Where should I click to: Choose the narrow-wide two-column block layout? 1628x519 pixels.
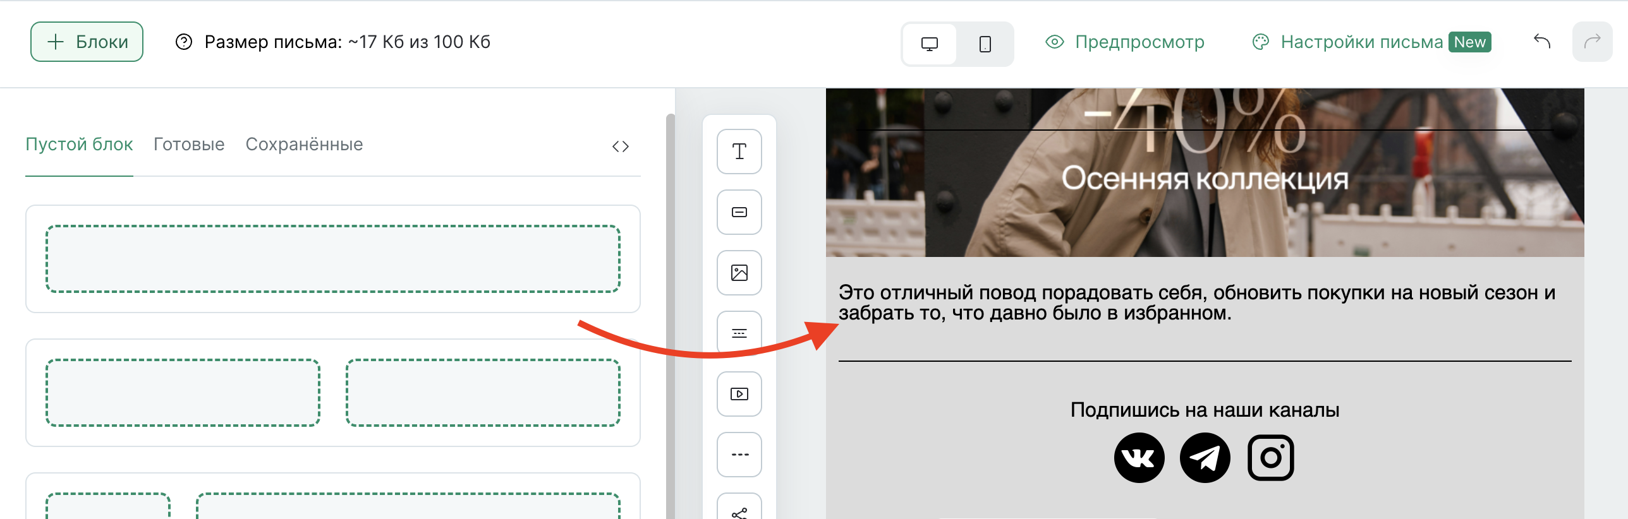(x=333, y=496)
